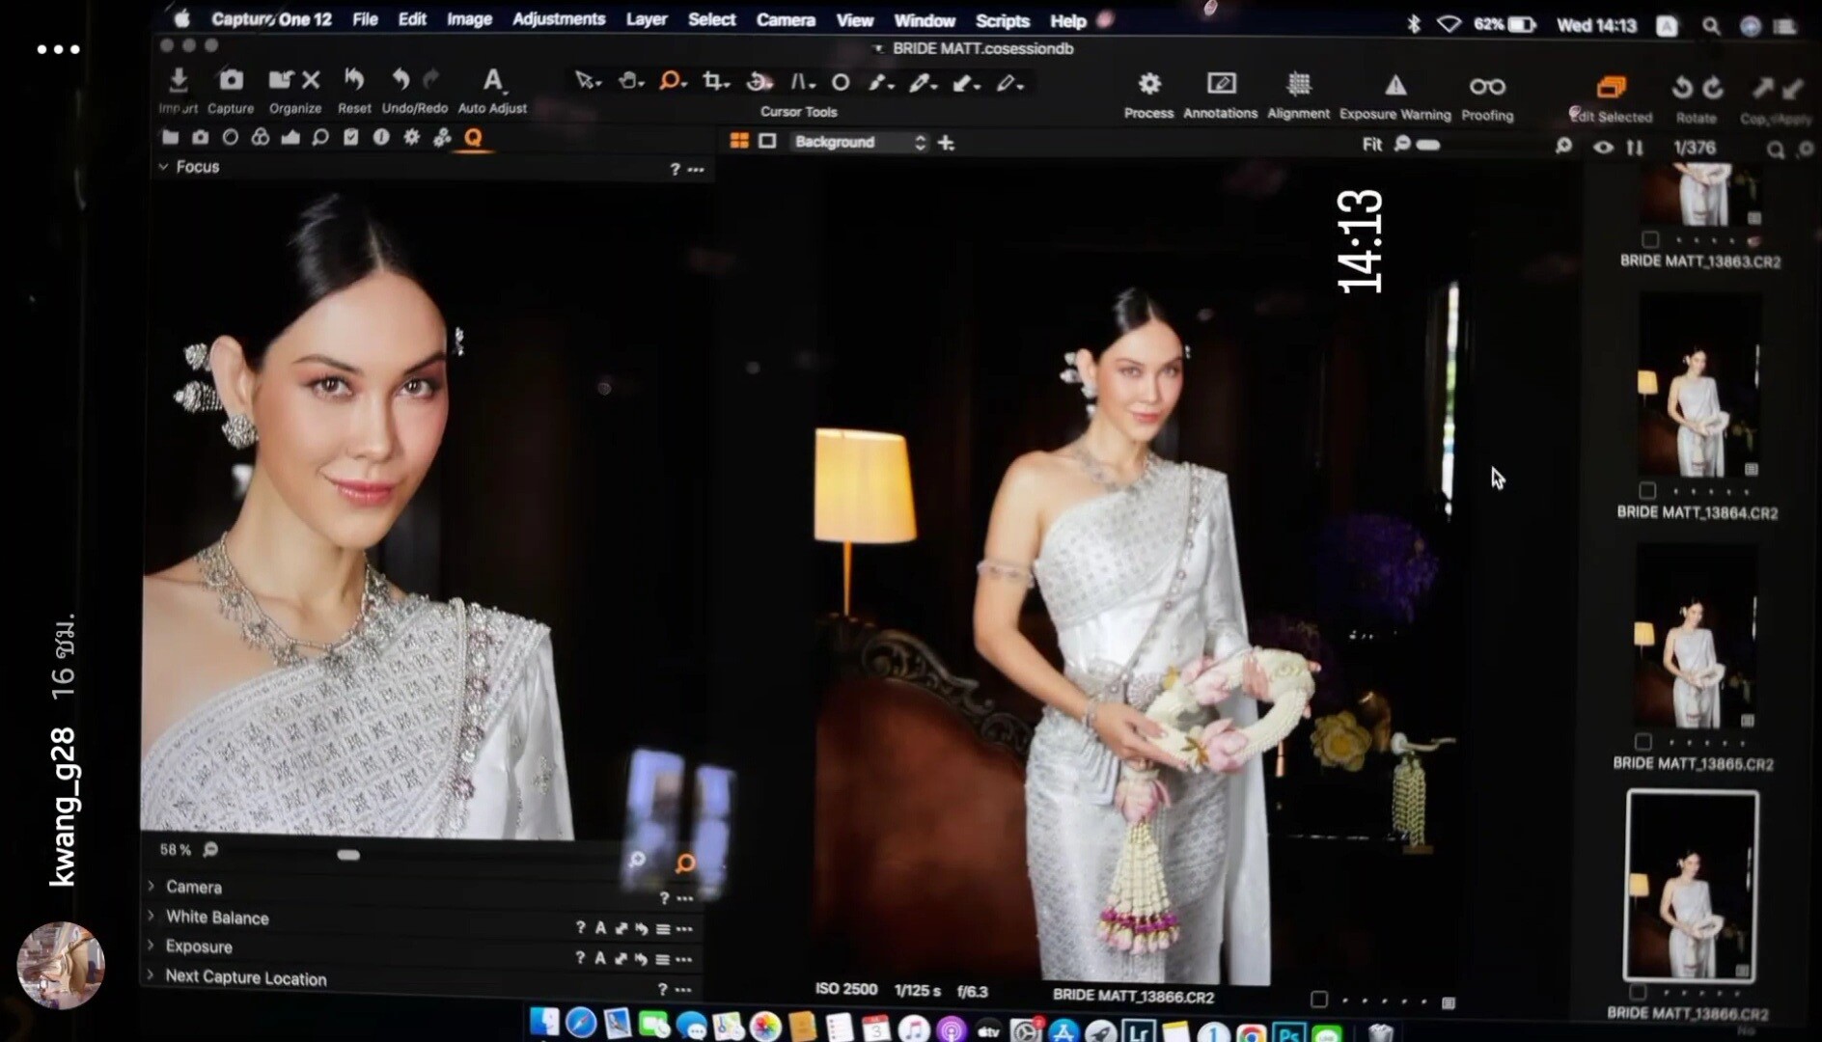
Task: Open the Background layer dropdown
Action: [x=859, y=142]
